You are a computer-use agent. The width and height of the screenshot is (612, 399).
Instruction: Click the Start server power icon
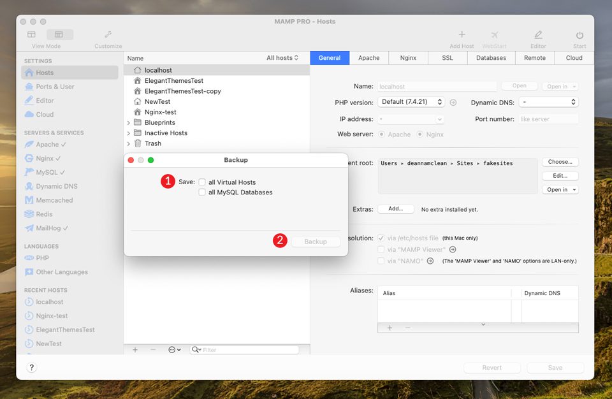(579, 35)
